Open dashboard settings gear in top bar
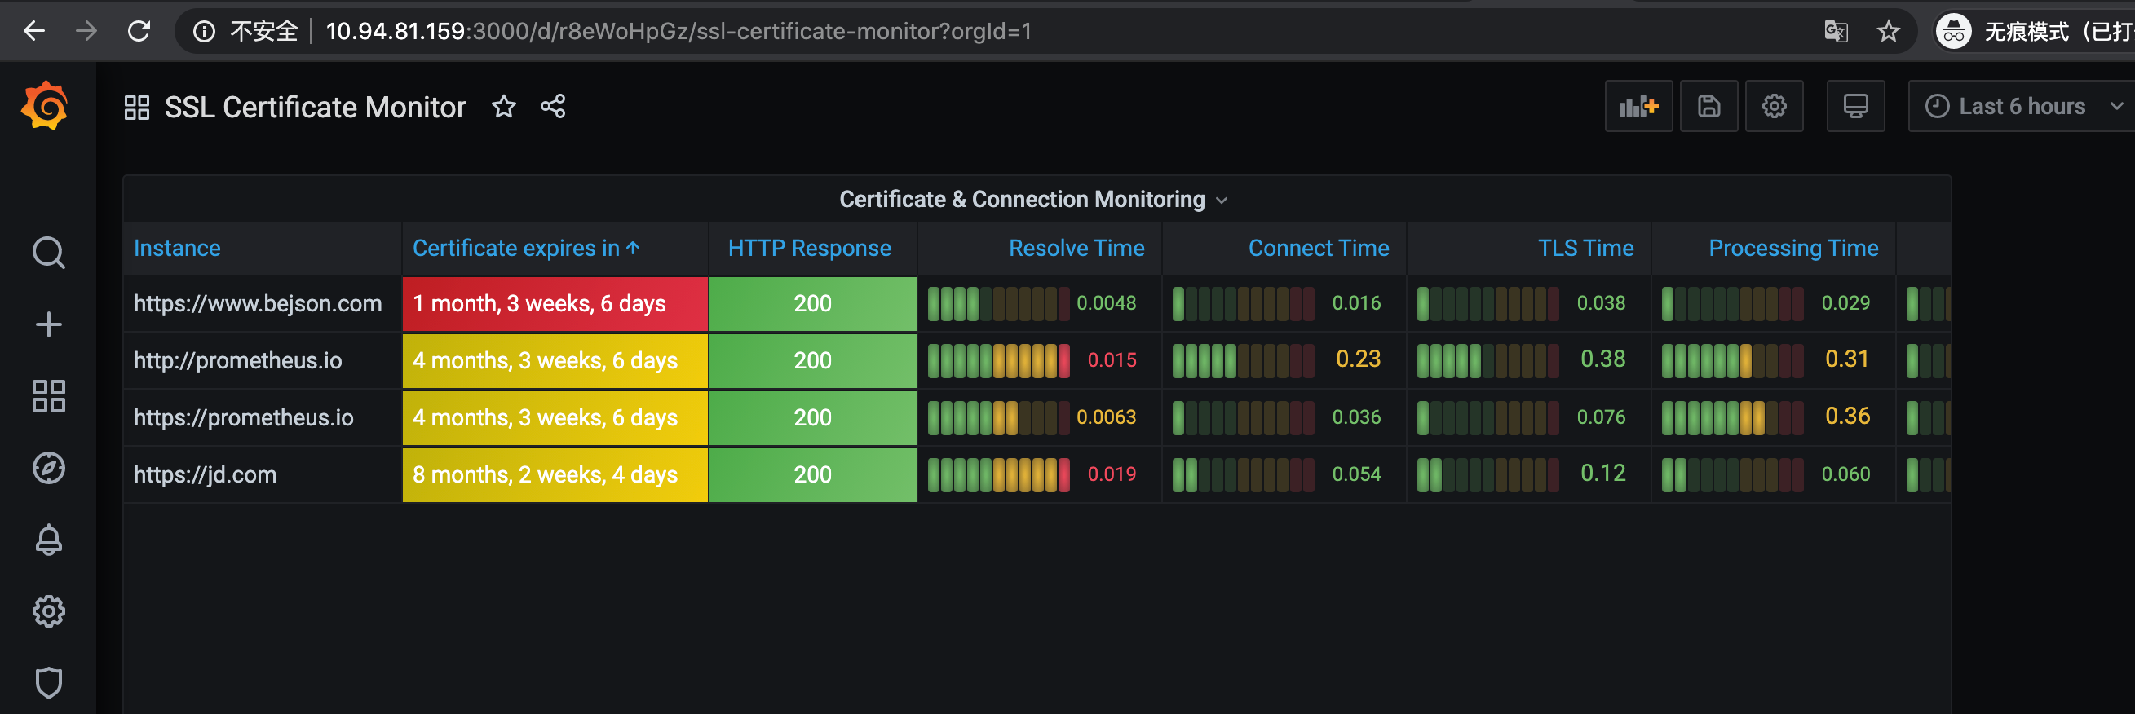Screen dimensions: 2135x714 pos(1774,106)
